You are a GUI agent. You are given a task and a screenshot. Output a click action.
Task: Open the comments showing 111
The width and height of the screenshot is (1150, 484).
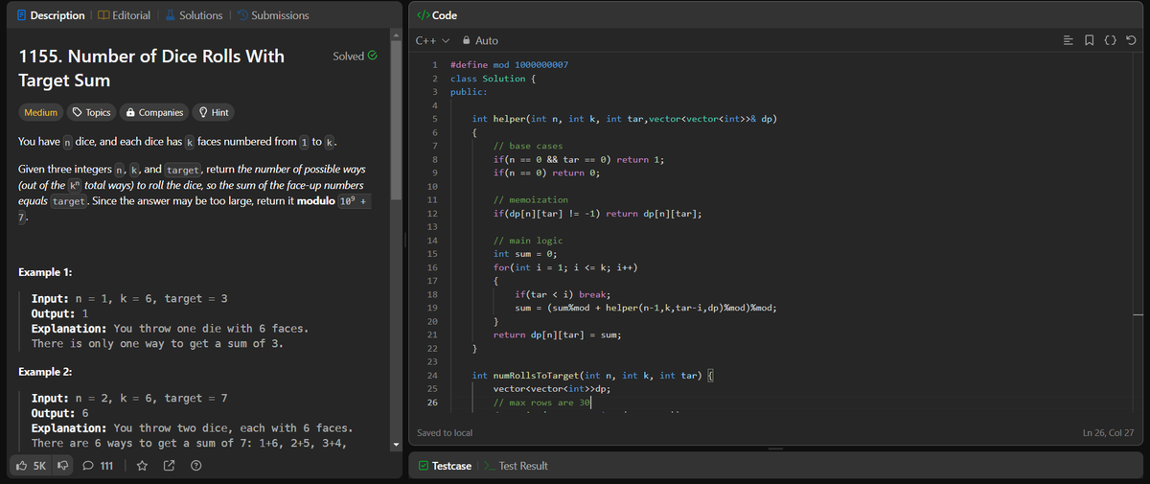[x=98, y=466]
